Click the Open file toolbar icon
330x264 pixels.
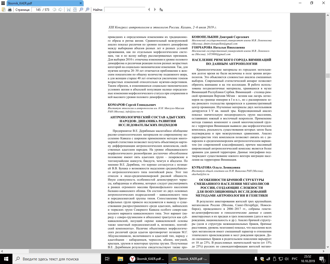tap(4, 10)
